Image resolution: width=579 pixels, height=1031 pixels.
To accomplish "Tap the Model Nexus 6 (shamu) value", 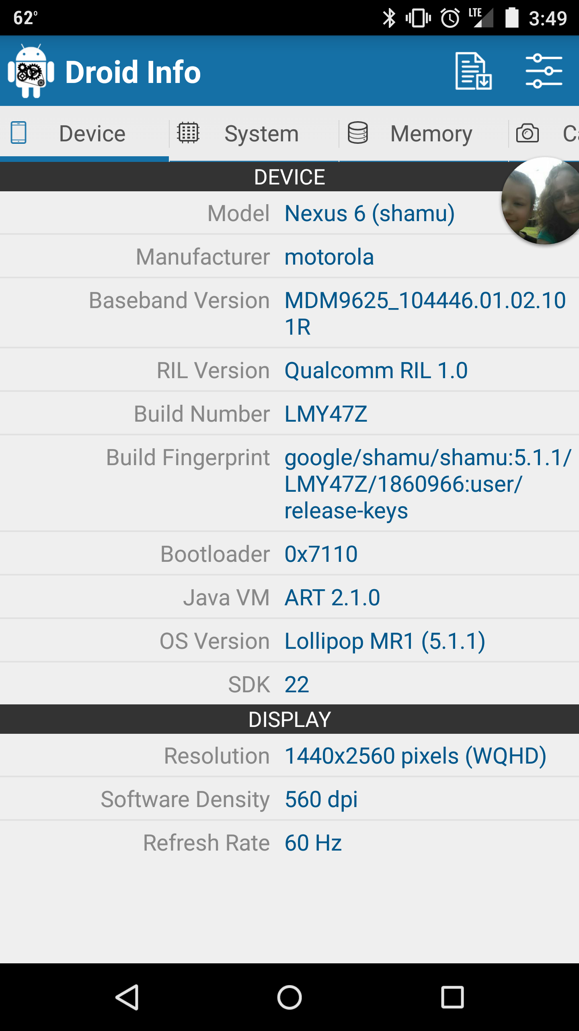I will pos(370,213).
